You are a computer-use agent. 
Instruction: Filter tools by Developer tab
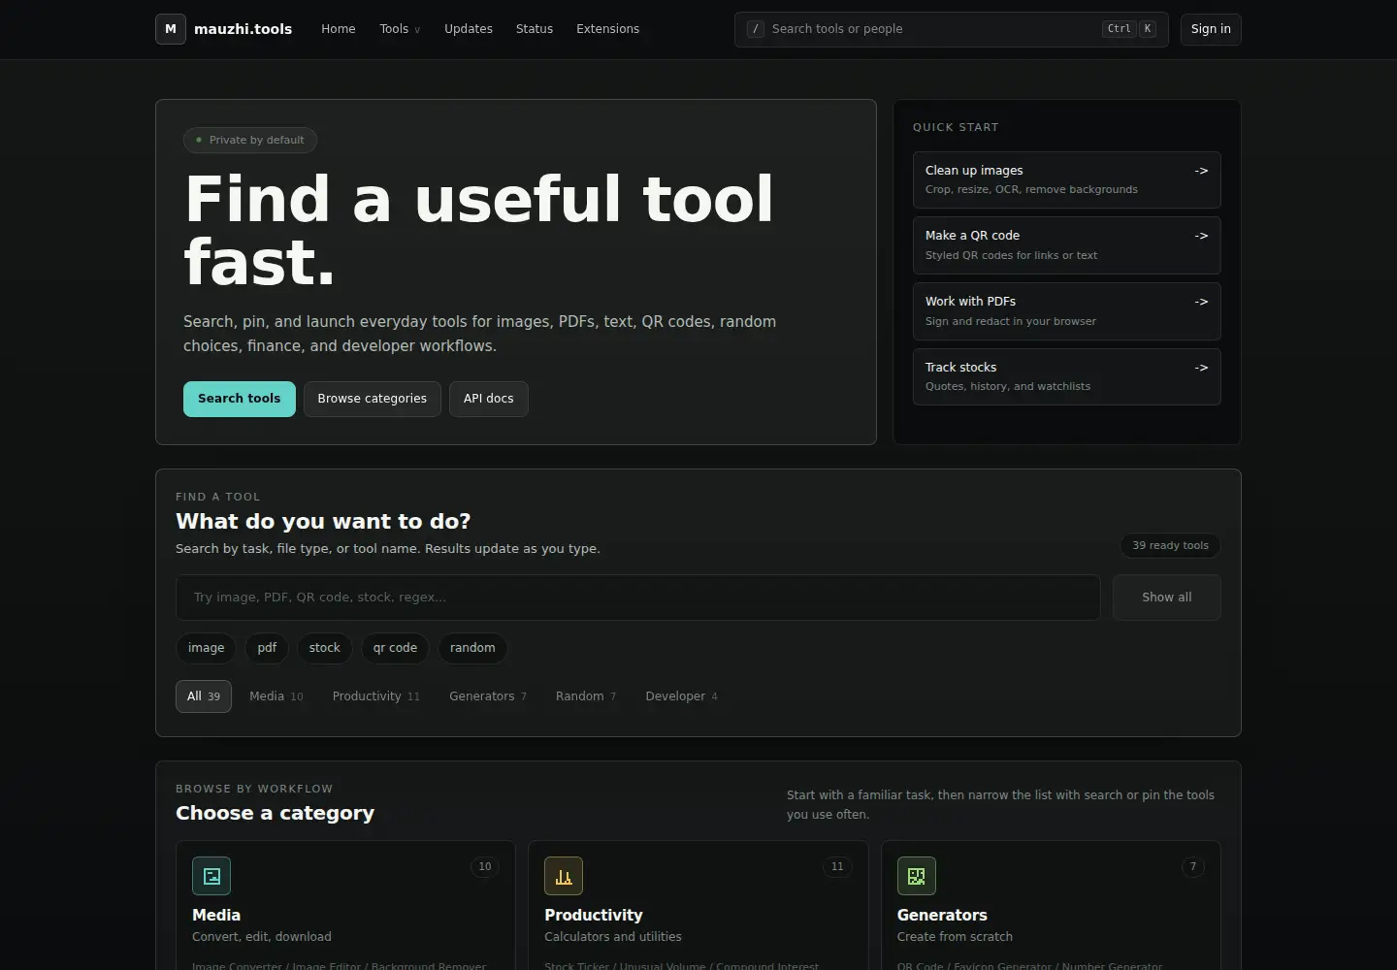(x=682, y=696)
